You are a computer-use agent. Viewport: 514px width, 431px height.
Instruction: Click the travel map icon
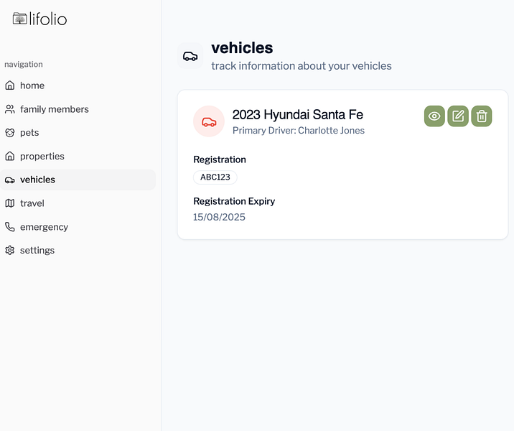click(10, 203)
